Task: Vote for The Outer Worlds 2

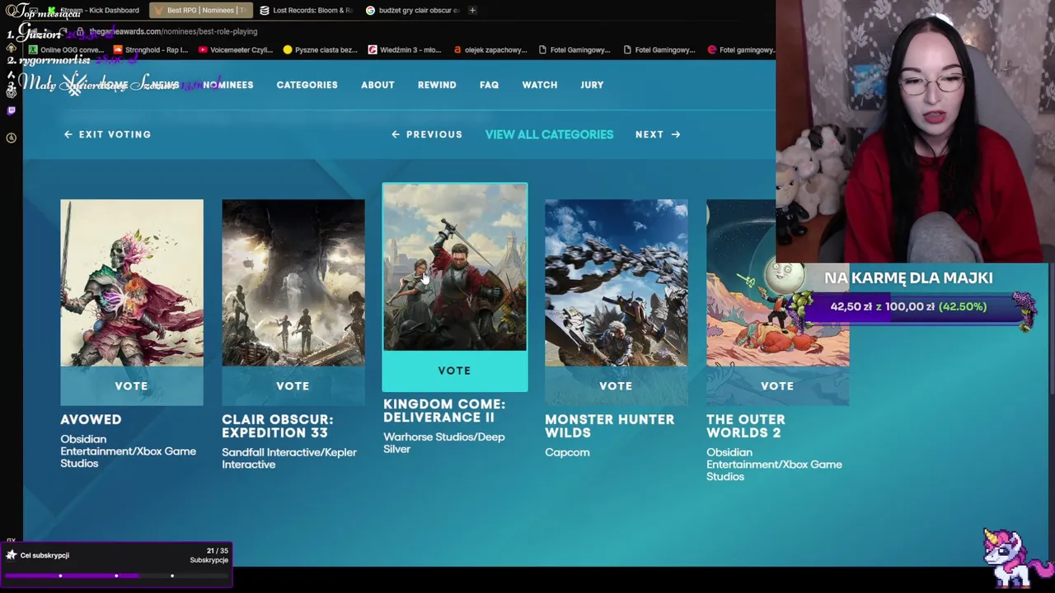Action: (x=777, y=385)
